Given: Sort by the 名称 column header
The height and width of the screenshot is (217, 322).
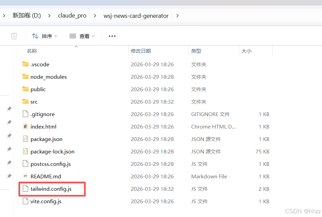Looking at the screenshot, I should (32, 51).
